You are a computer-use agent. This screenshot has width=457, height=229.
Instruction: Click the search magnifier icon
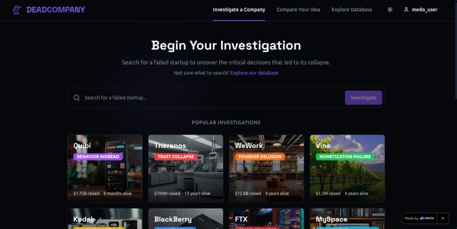(x=77, y=98)
